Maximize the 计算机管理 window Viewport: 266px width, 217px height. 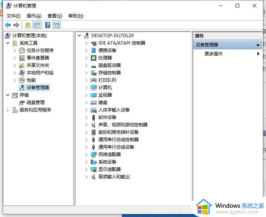pos(237,6)
